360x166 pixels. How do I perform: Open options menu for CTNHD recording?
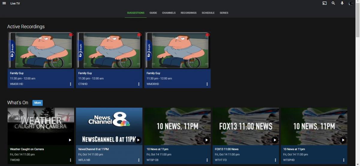tap(139, 84)
